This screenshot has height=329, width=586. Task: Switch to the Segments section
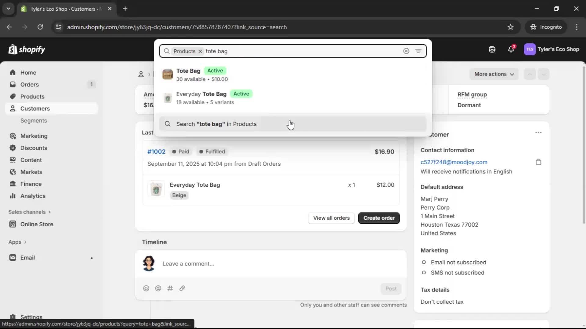click(34, 121)
